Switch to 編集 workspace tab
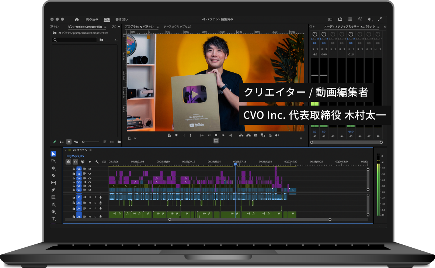Image resolution: width=435 pixels, height=268 pixels. (107, 19)
